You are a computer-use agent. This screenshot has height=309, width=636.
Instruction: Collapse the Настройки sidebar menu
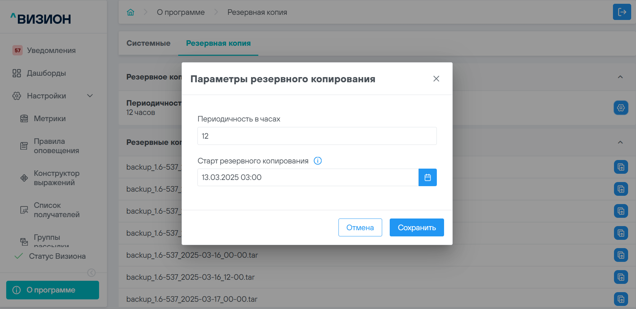click(x=90, y=96)
